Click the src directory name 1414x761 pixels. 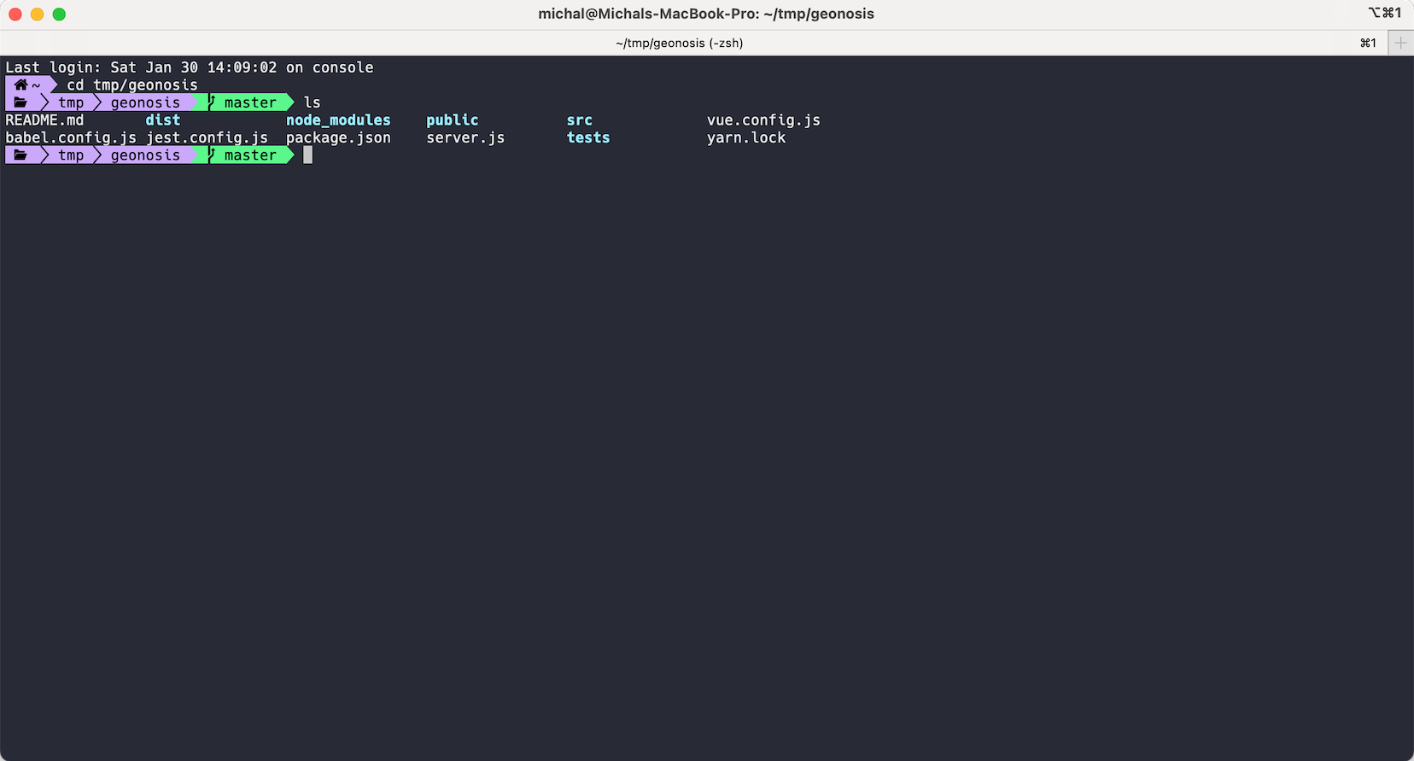point(580,120)
